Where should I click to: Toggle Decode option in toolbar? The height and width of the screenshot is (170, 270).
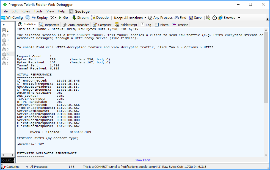(x=100, y=18)
